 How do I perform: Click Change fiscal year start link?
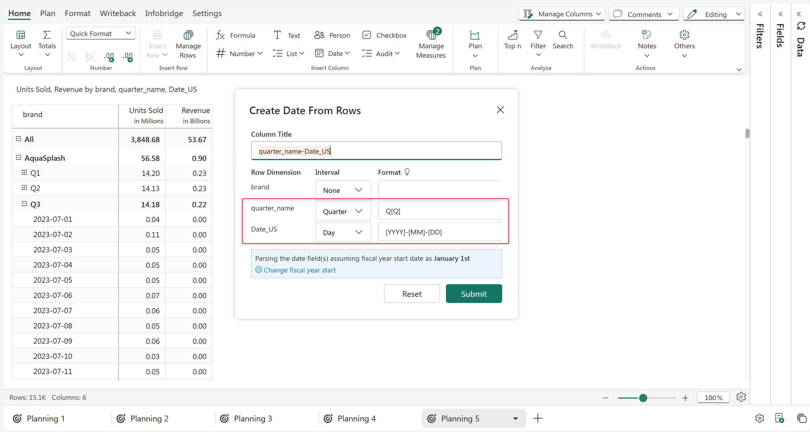coord(299,270)
